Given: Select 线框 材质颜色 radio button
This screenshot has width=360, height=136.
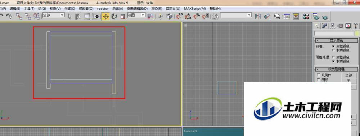Looking at the screenshot, I should 333,50.
